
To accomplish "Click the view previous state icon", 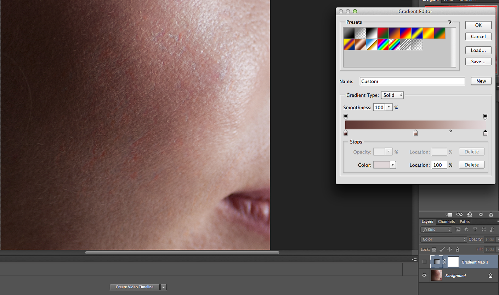I will coord(459,214).
